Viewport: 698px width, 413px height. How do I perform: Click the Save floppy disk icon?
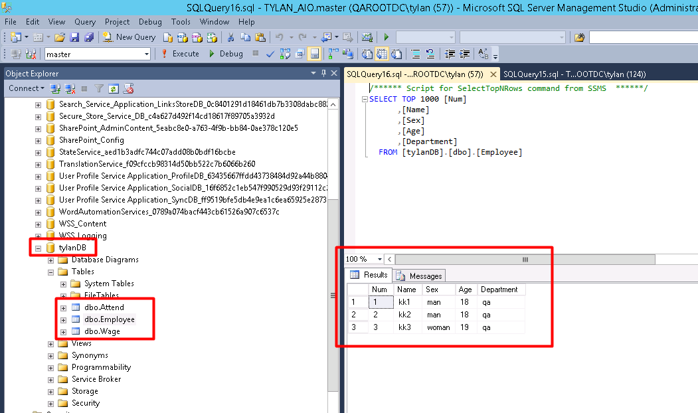click(74, 37)
